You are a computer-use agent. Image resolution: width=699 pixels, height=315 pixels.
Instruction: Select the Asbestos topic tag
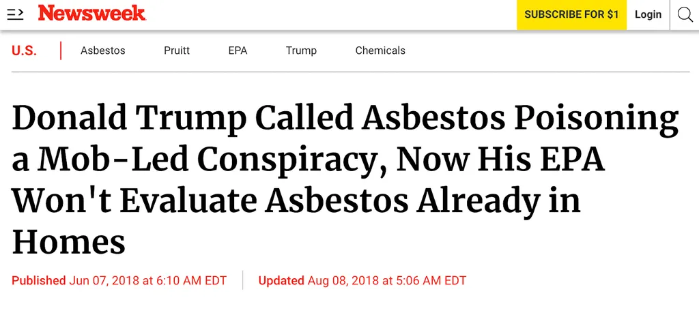pos(103,50)
